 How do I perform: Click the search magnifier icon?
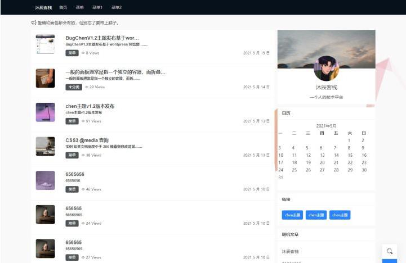(390, 251)
